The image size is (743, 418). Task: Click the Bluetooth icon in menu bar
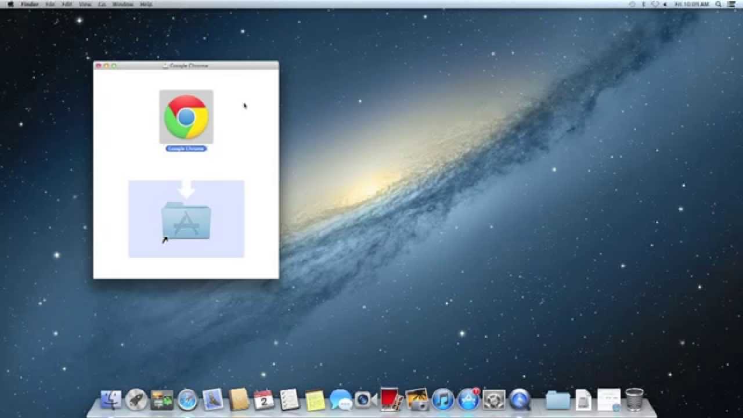(x=644, y=4)
